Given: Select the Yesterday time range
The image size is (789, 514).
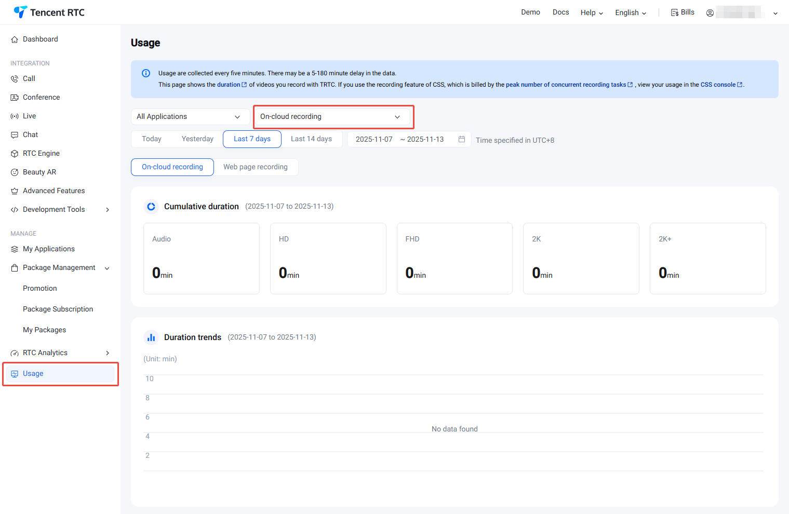Looking at the screenshot, I should pyautogui.click(x=197, y=139).
